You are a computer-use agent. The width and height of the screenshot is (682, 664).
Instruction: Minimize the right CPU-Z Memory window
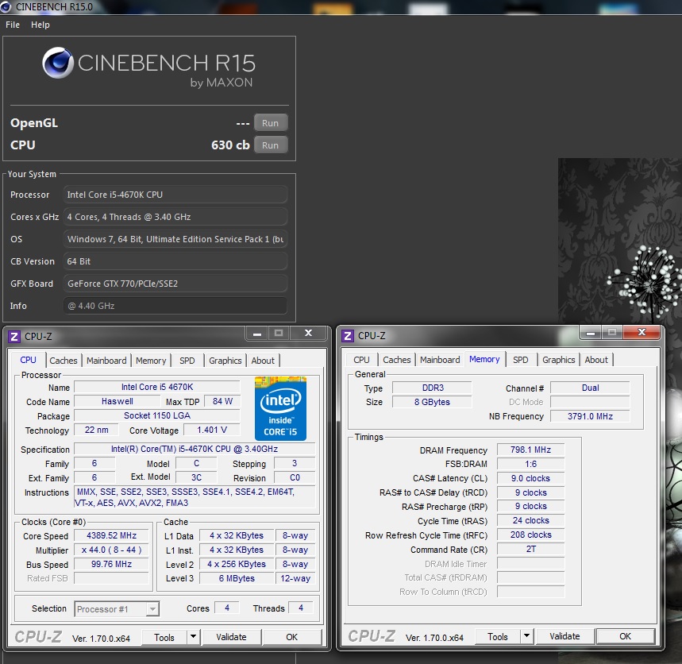590,333
